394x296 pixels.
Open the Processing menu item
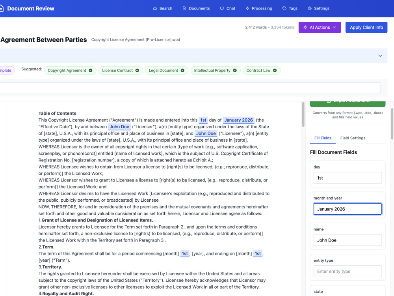259,9
